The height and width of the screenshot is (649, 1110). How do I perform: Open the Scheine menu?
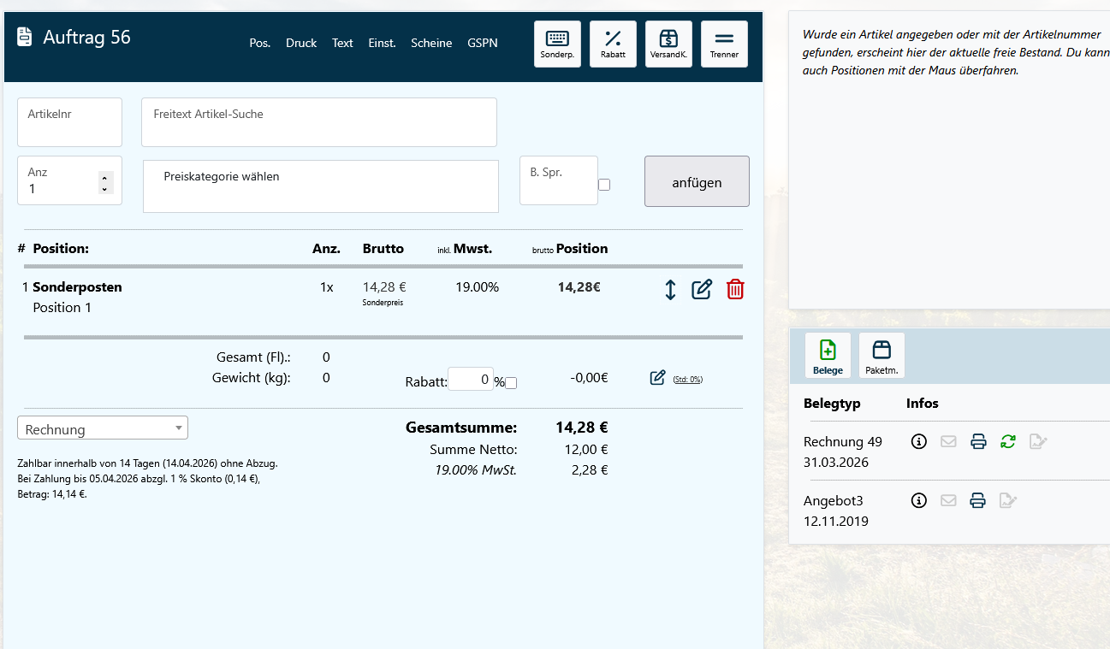[x=431, y=43]
